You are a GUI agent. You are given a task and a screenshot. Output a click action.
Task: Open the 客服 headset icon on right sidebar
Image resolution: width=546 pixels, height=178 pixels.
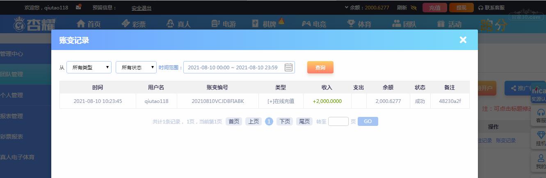pyautogui.click(x=541, y=112)
